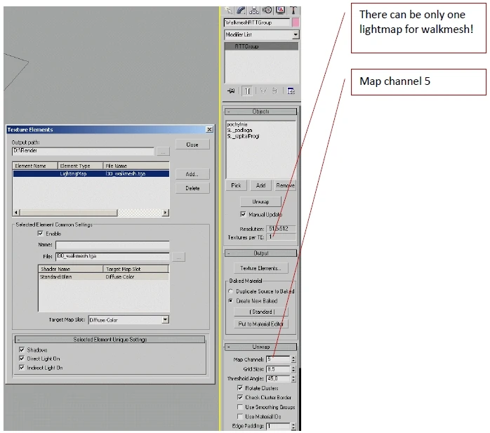
Task: Collapse the Selected Element Unique Settings rollout
Action: 110,339
